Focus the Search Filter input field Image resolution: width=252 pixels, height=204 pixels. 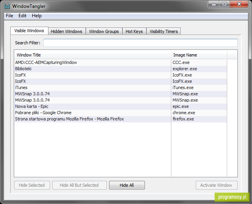pos(141,43)
